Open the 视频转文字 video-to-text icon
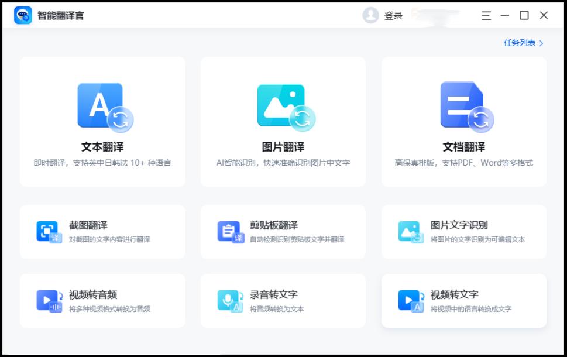This screenshot has height=357, width=567. pos(411,300)
